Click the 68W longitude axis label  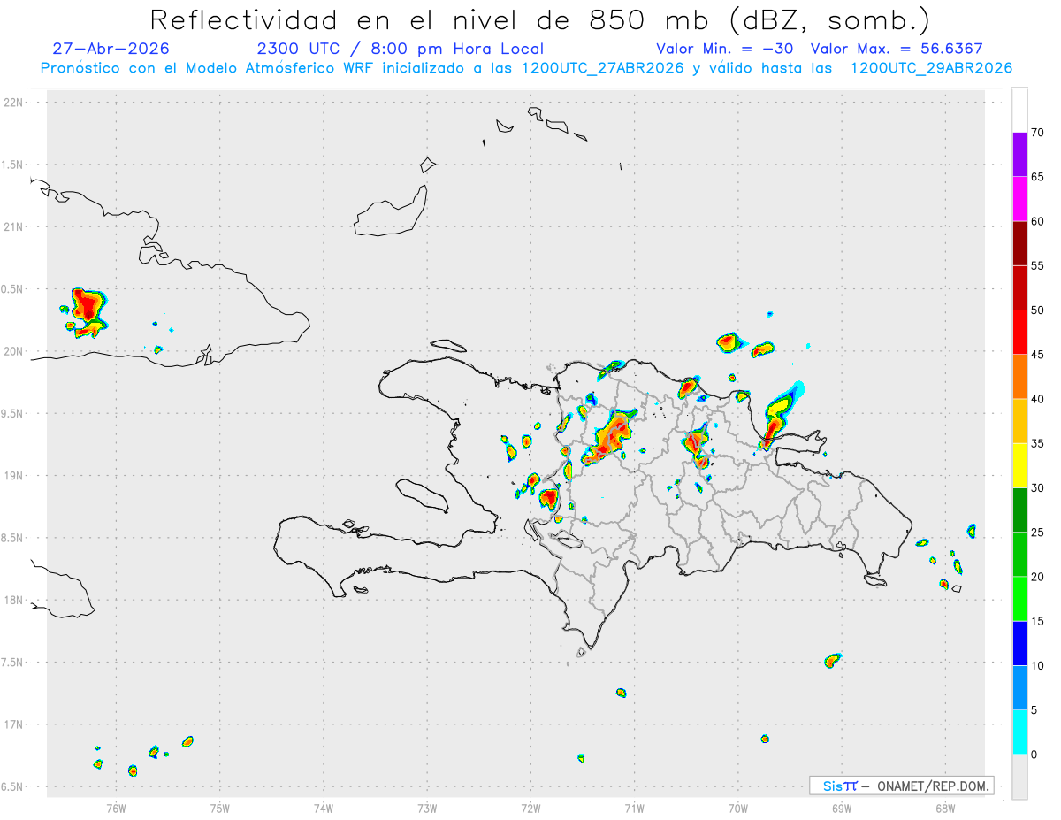tap(944, 809)
